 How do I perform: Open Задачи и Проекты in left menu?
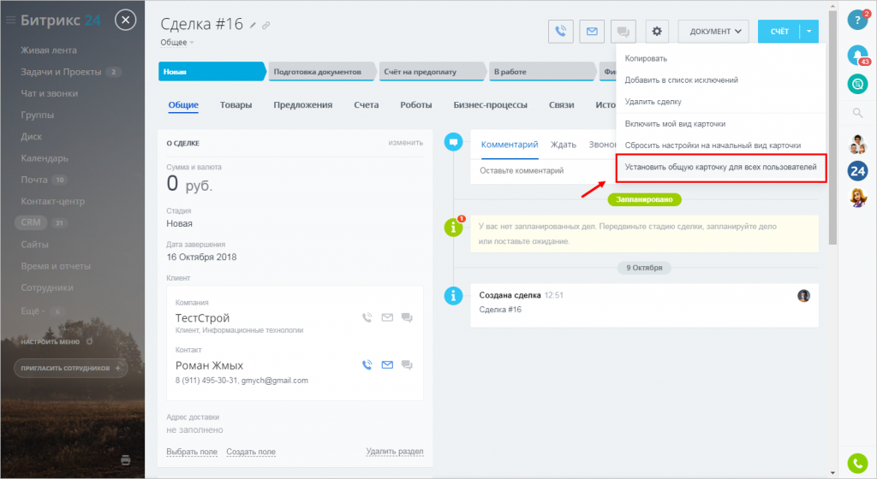(61, 72)
